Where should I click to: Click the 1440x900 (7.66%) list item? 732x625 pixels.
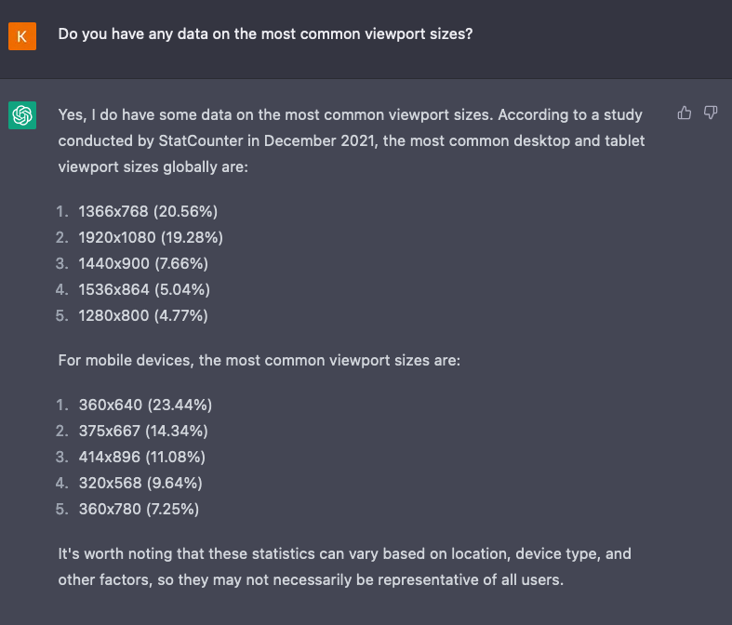(x=143, y=263)
